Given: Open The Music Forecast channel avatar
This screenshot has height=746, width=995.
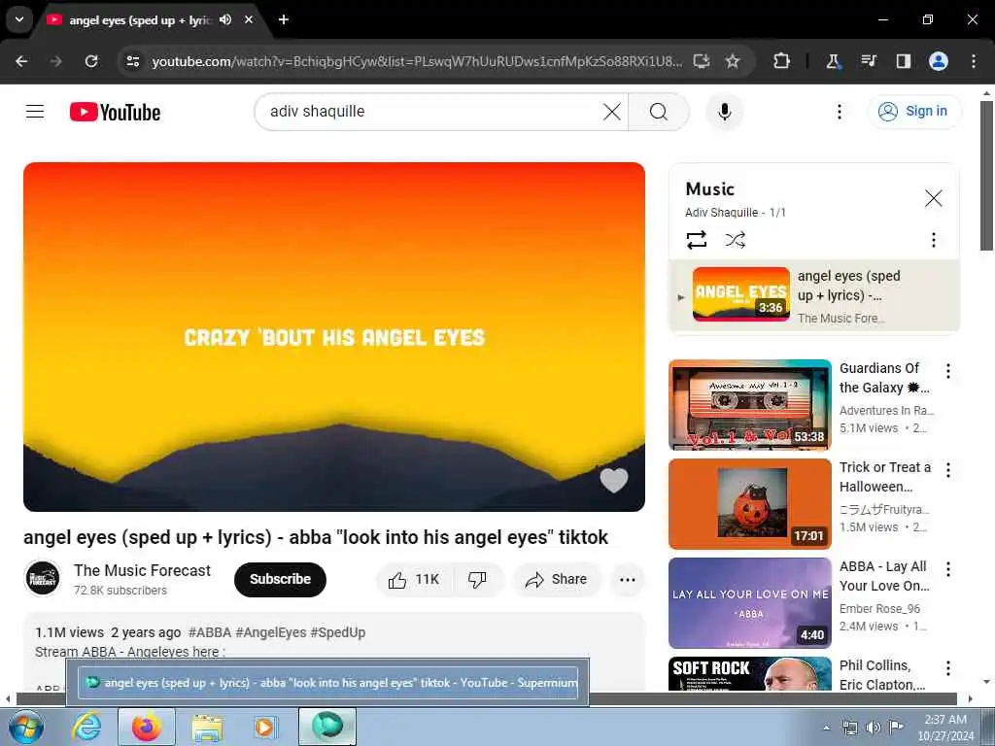Looking at the screenshot, I should pos(43,579).
